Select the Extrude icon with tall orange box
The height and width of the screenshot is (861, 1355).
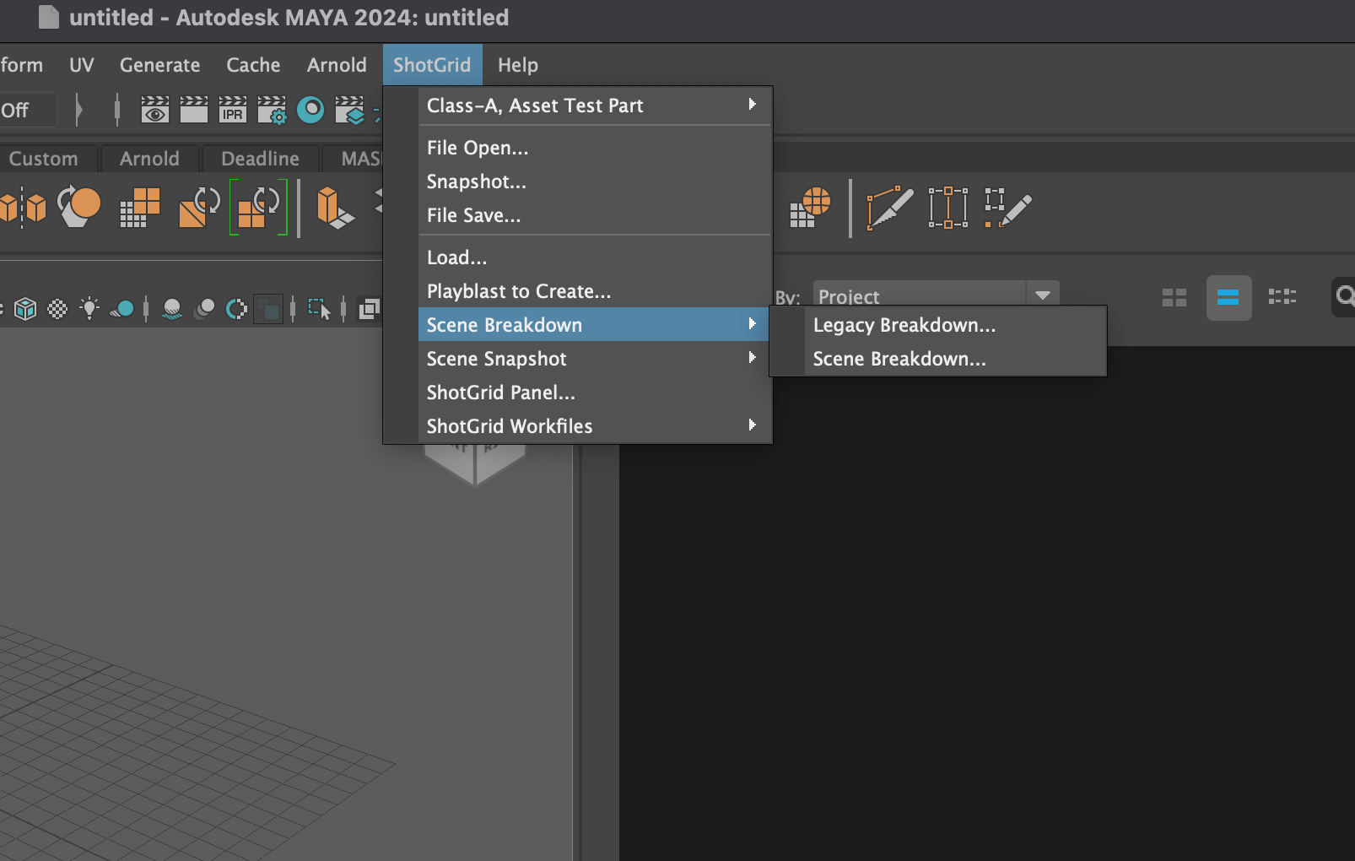point(335,208)
